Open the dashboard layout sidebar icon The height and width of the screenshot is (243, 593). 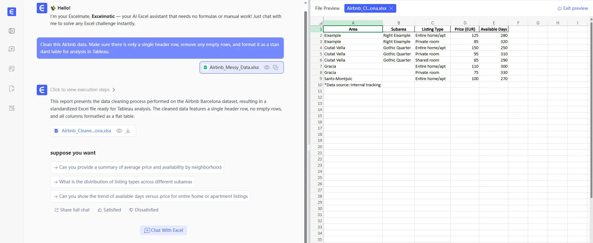coord(12,108)
